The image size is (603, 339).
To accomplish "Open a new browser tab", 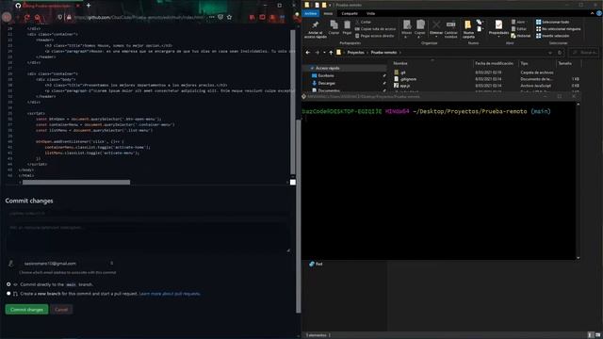I will pyautogui.click(x=89, y=6).
